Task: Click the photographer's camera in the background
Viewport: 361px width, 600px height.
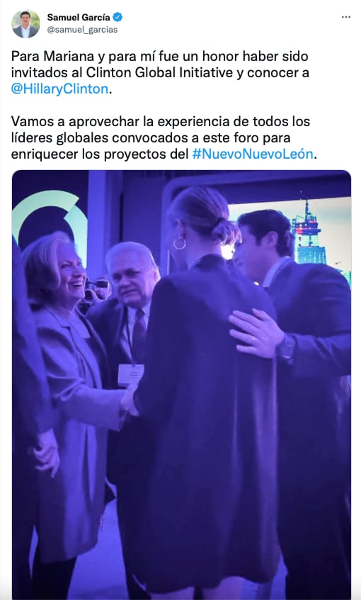Action: click(x=98, y=285)
